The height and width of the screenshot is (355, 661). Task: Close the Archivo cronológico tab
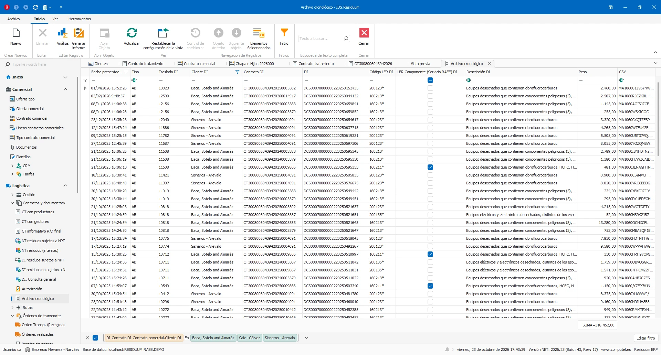point(490,64)
